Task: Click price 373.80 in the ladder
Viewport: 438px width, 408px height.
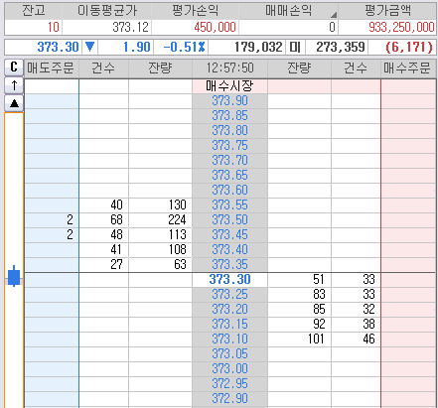Action: point(229,131)
